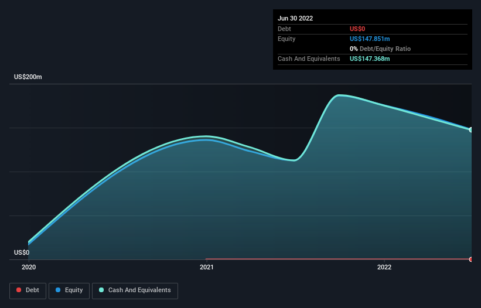Click the Debt label in the tooltip

284,29
